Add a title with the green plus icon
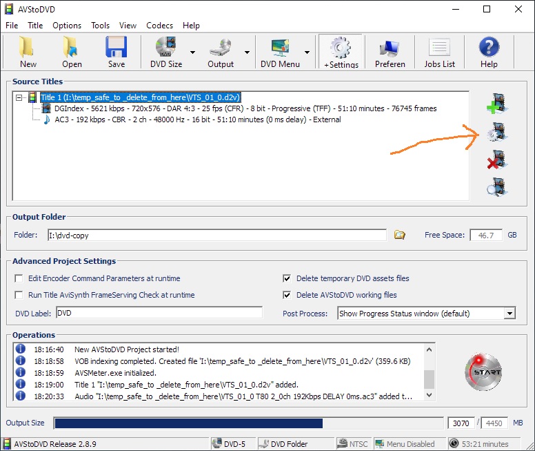 497,104
